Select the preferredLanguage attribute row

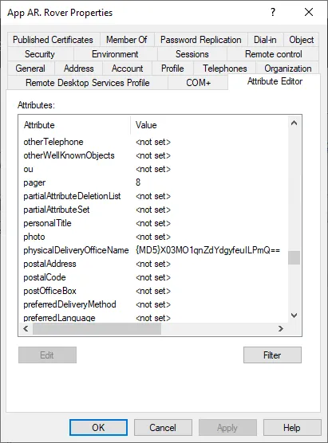point(153,318)
